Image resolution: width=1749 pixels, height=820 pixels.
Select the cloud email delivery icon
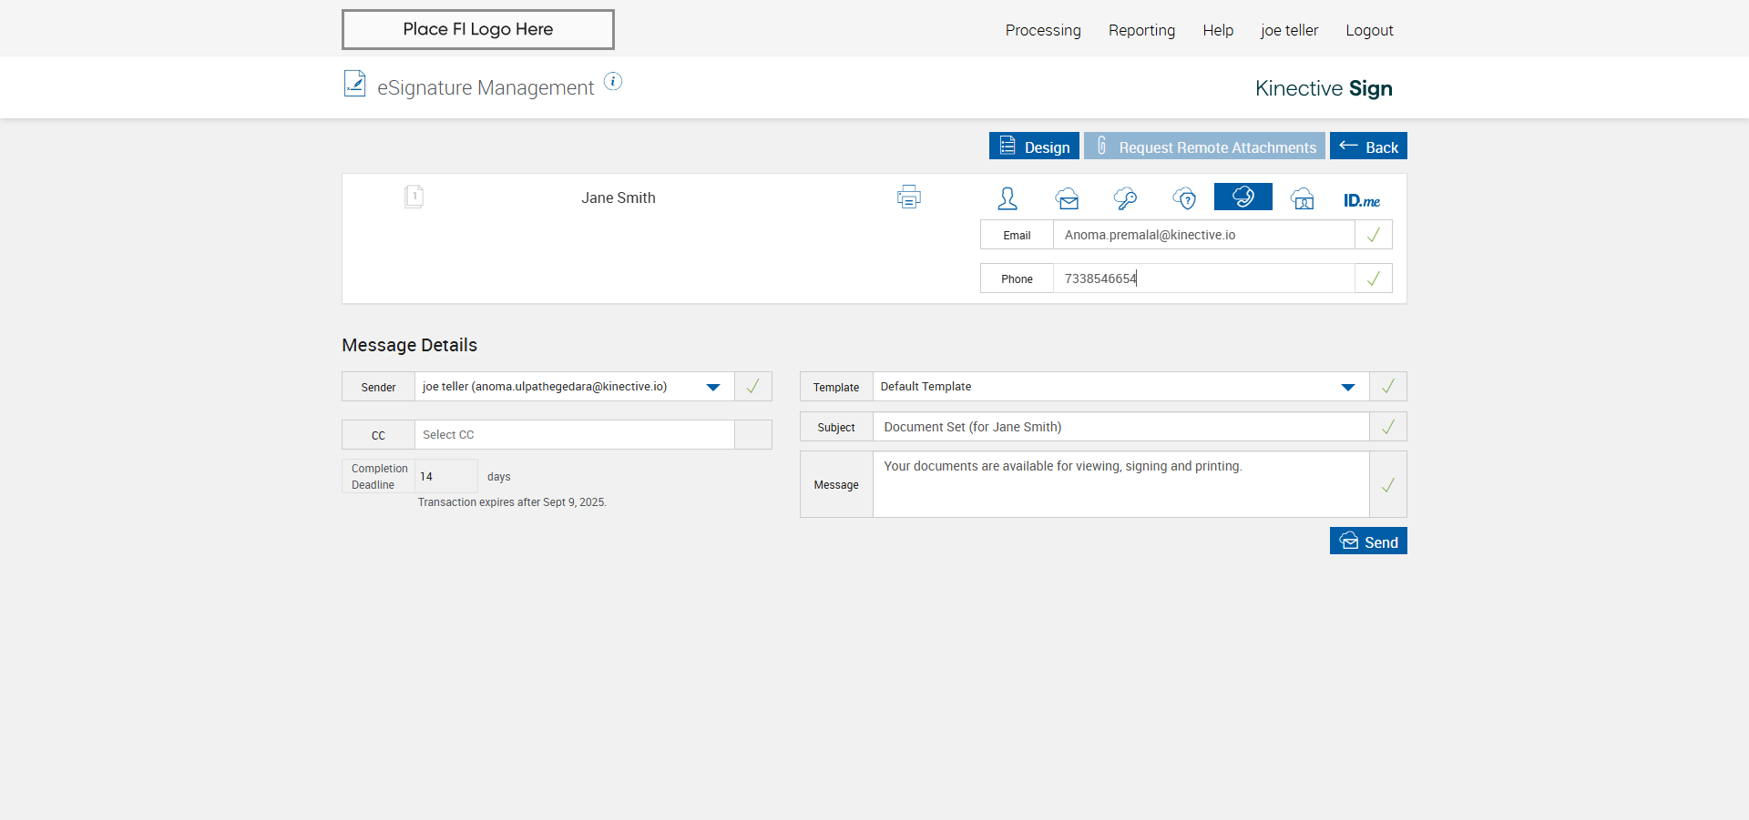tap(1067, 198)
